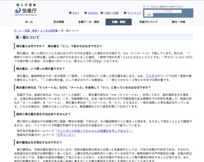This screenshot has height=162, width=204.
Task: Click the arrow icon beside サイトマップ
Action: tap(125, 13)
